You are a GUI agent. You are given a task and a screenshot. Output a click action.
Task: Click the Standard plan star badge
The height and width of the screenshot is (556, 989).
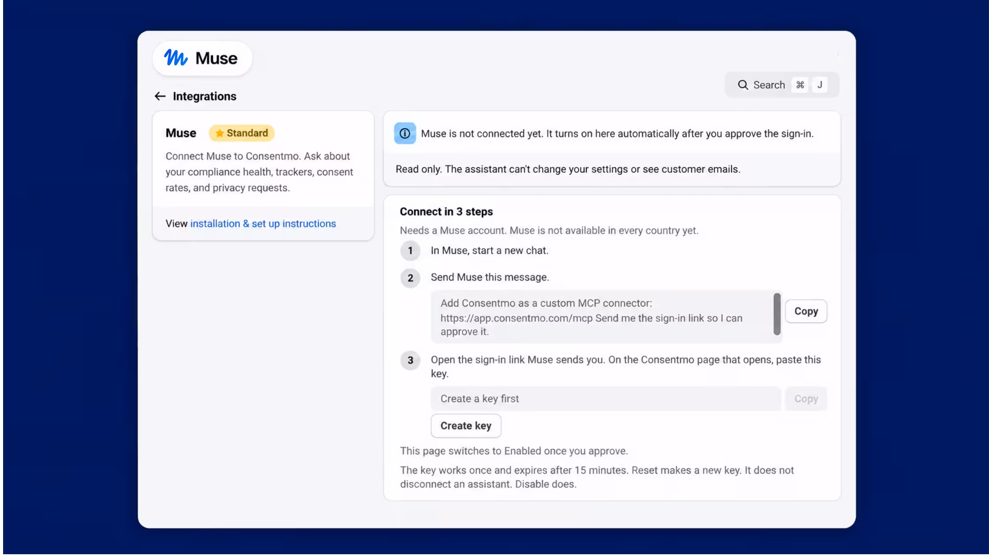coord(242,133)
